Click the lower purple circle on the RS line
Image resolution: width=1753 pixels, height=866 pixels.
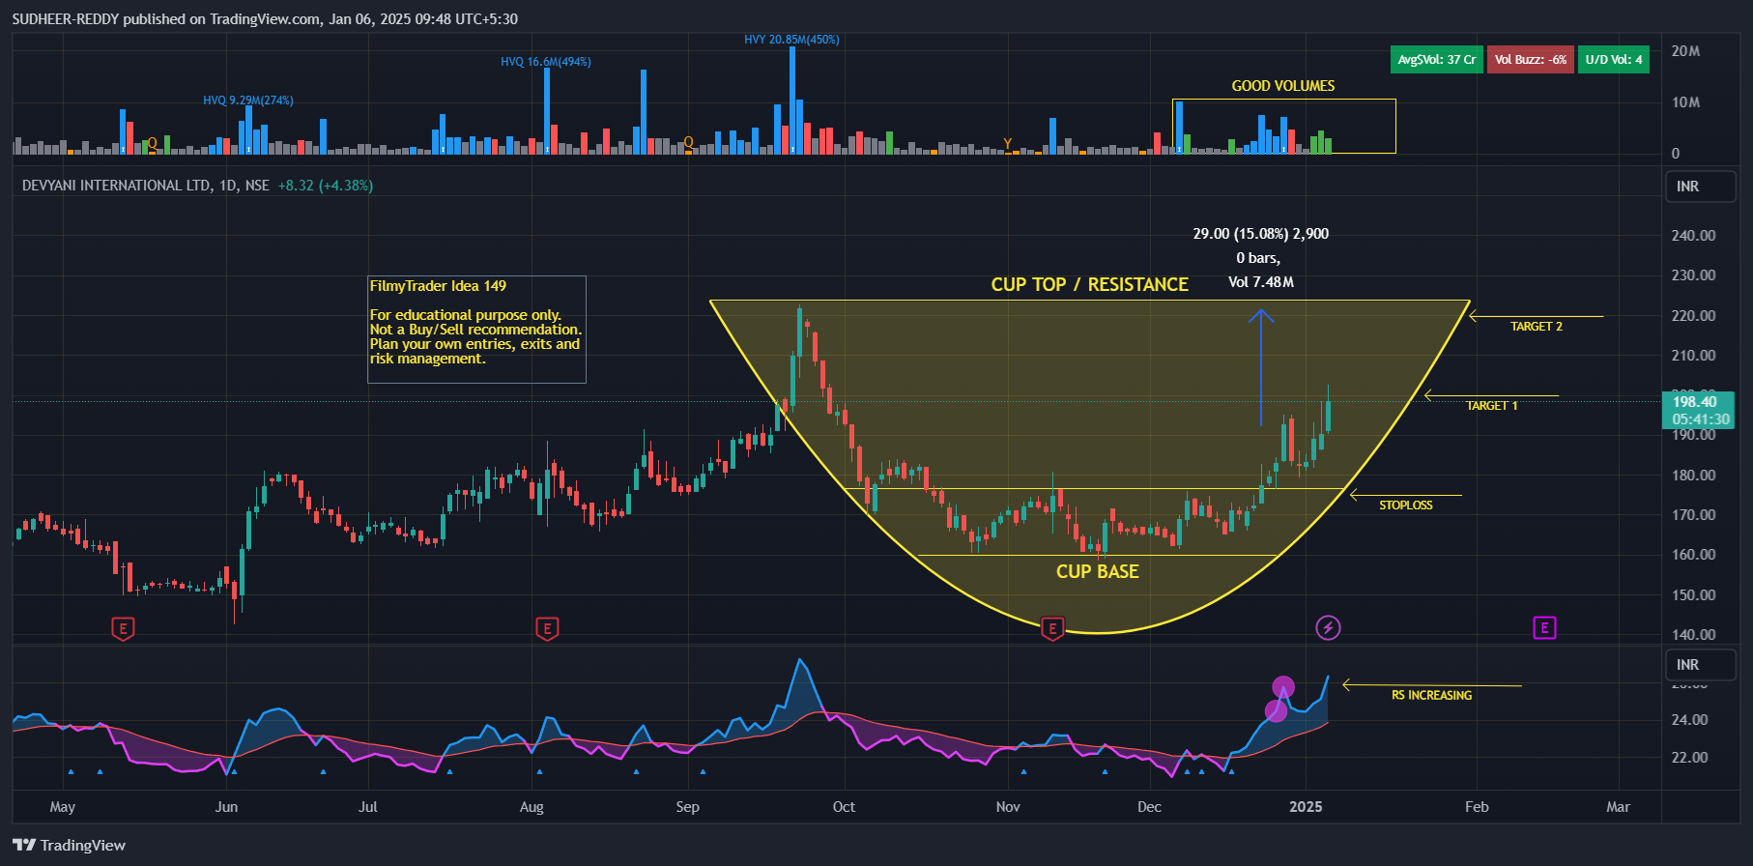coord(1276,711)
